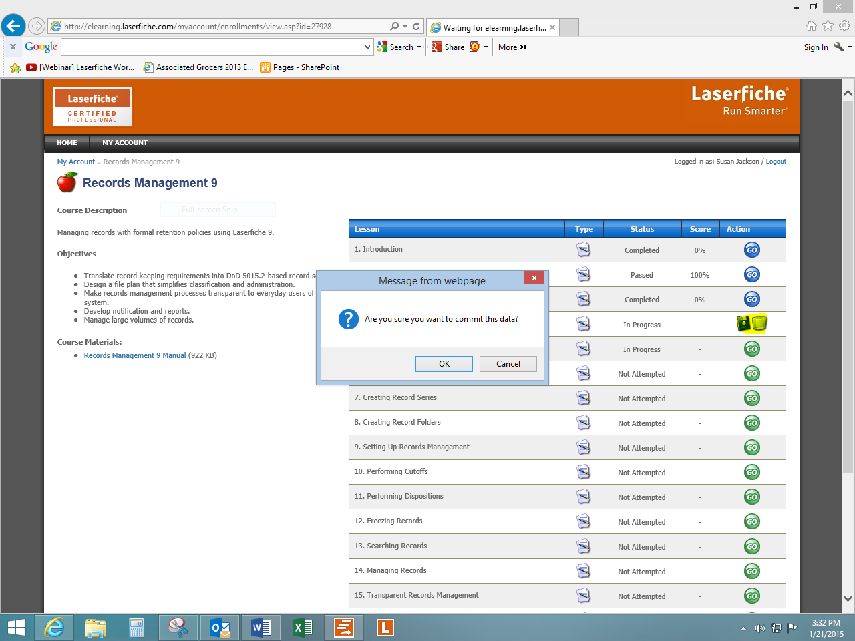Open Word from the Windows taskbar

point(261,628)
